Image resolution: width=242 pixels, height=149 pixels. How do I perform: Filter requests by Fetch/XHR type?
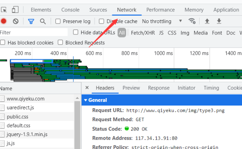click(143, 33)
